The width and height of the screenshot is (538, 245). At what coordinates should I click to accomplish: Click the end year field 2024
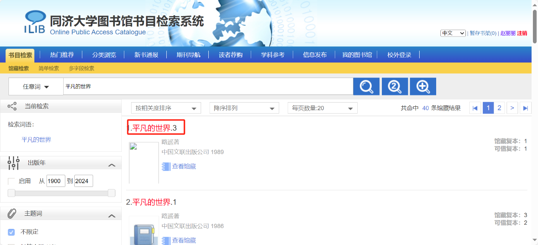[x=84, y=181]
